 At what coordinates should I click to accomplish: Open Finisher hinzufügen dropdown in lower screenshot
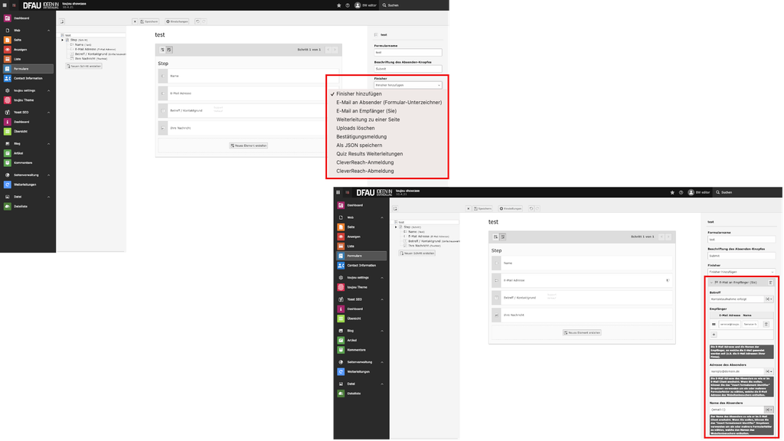tap(741, 272)
